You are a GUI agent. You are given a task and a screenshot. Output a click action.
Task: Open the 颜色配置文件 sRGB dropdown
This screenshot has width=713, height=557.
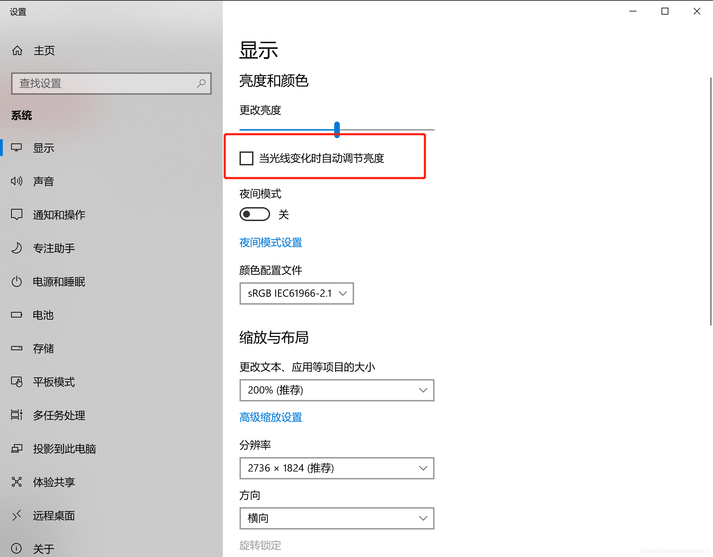coord(296,293)
